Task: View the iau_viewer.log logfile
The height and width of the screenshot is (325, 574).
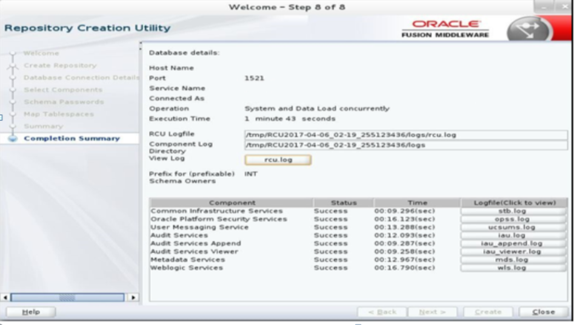Action: [x=513, y=252]
